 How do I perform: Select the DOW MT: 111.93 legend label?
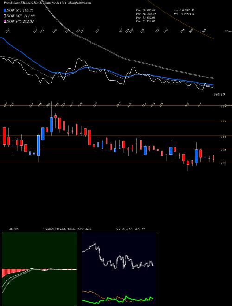(x=21, y=16)
